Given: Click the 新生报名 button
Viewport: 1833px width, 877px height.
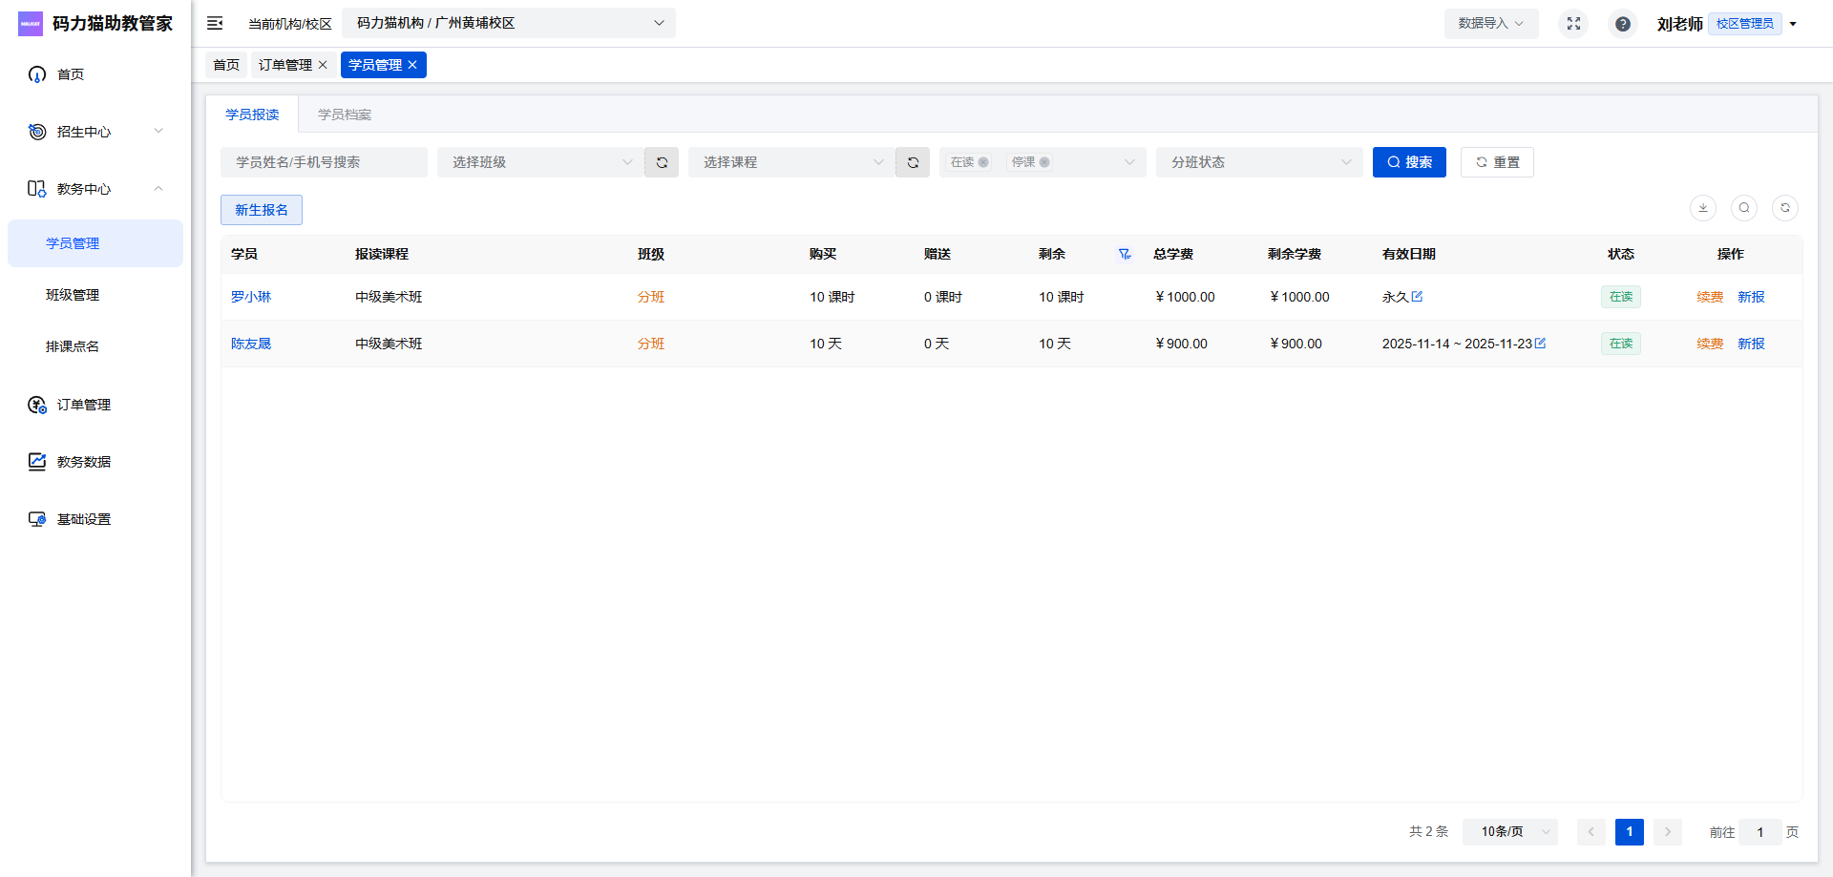Looking at the screenshot, I should tap(262, 210).
